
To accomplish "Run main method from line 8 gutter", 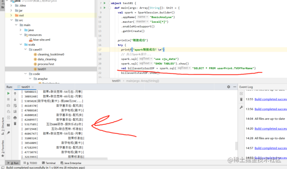I will [x=105, y=8].
